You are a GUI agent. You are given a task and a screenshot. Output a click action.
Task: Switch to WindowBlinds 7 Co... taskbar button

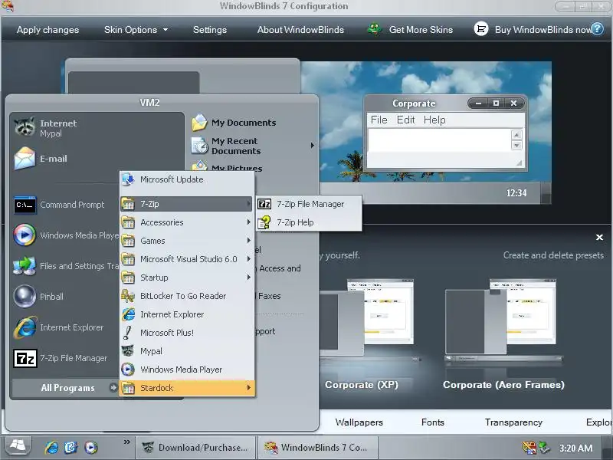pyautogui.click(x=316, y=447)
